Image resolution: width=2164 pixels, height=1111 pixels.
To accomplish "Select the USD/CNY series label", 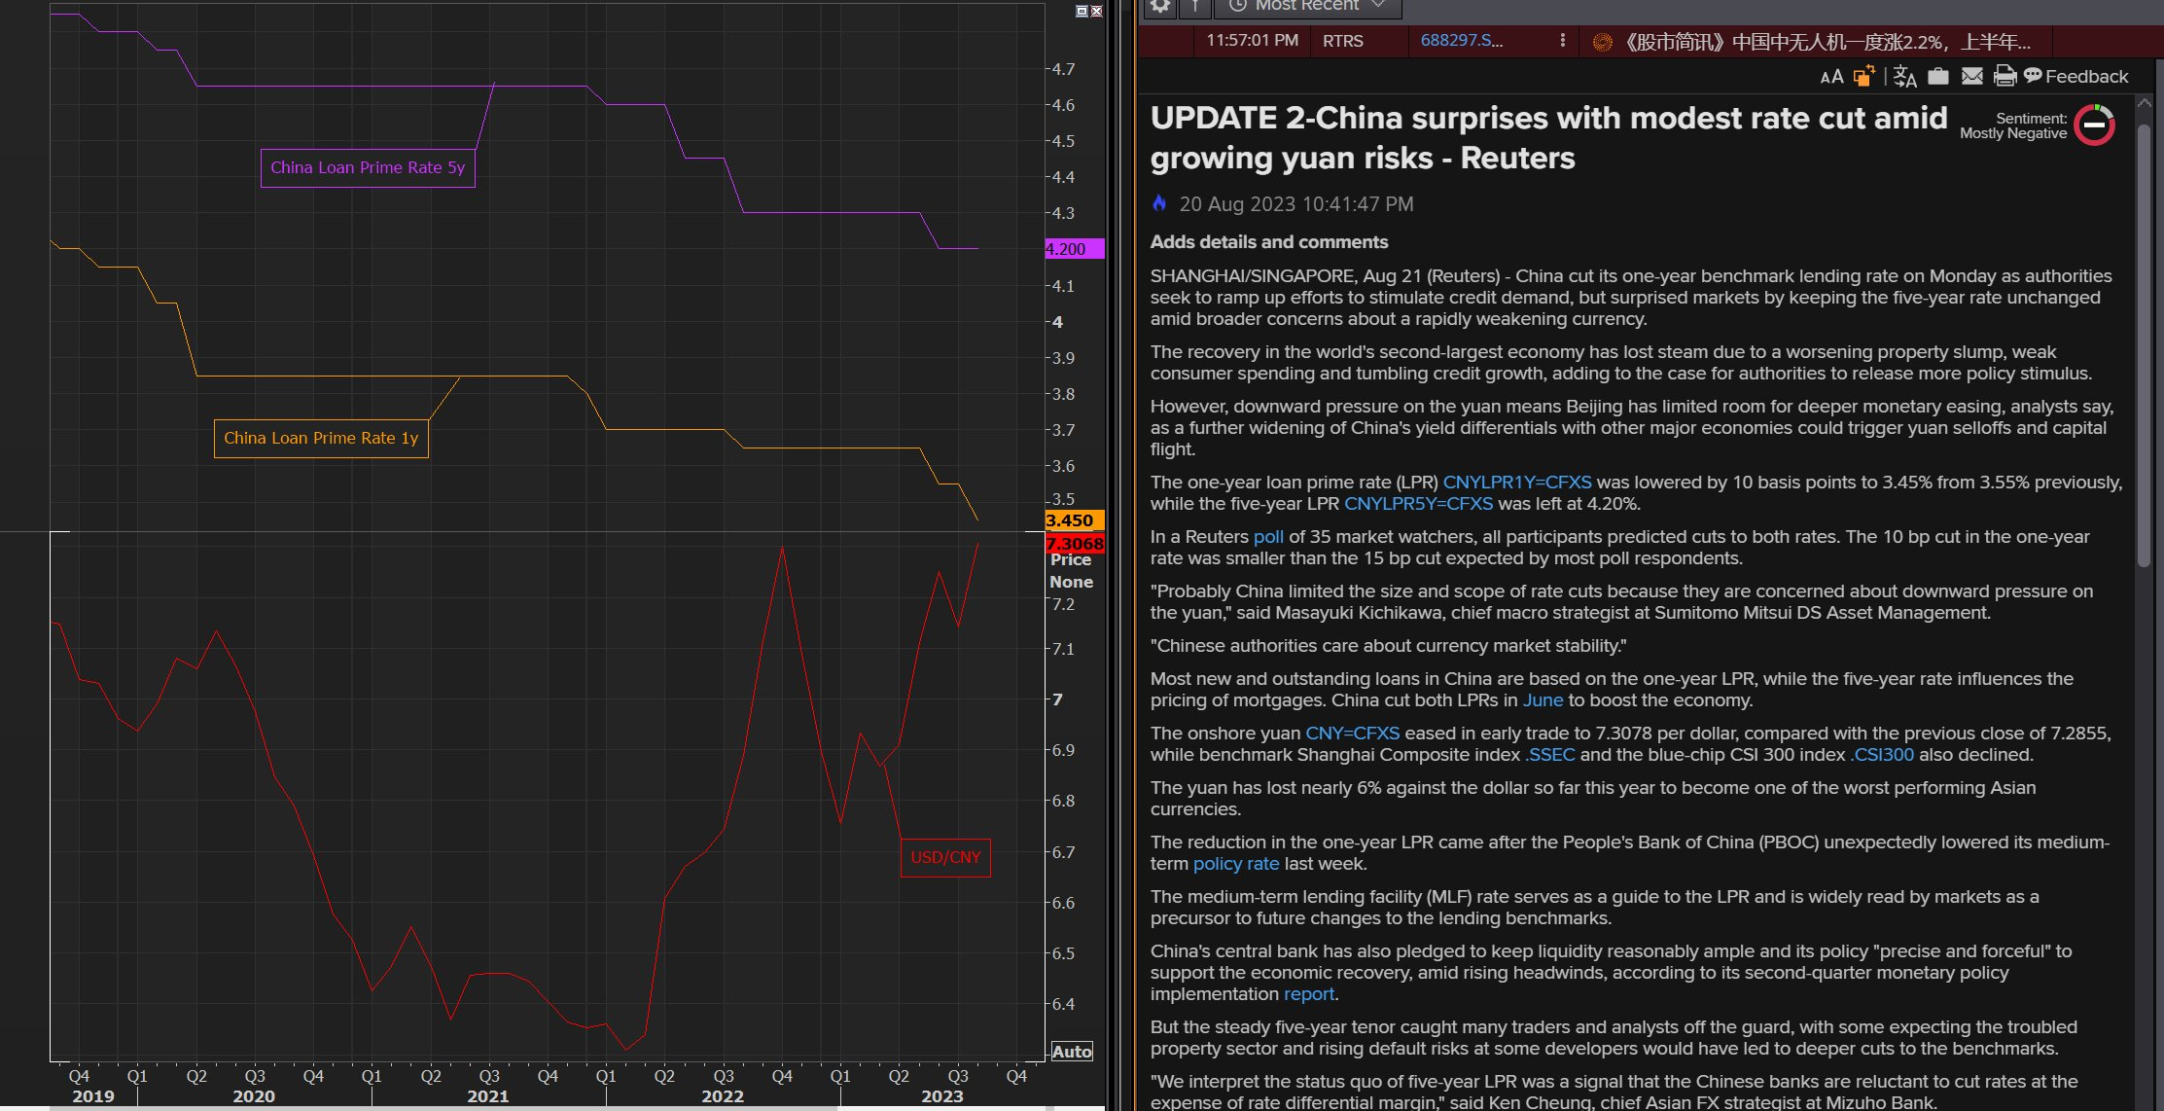I will click(945, 858).
